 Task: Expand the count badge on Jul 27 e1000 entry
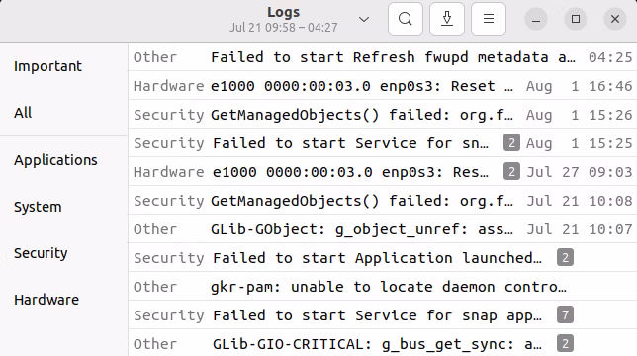[x=511, y=172]
